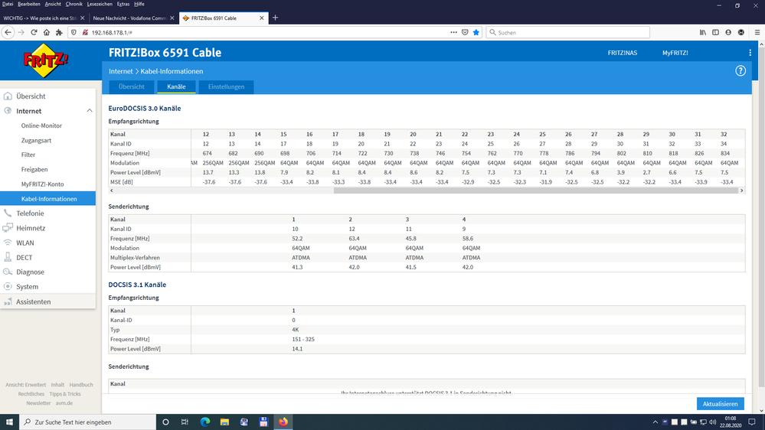The height and width of the screenshot is (430, 765).
Task: Reload the page
Action: click(34, 32)
